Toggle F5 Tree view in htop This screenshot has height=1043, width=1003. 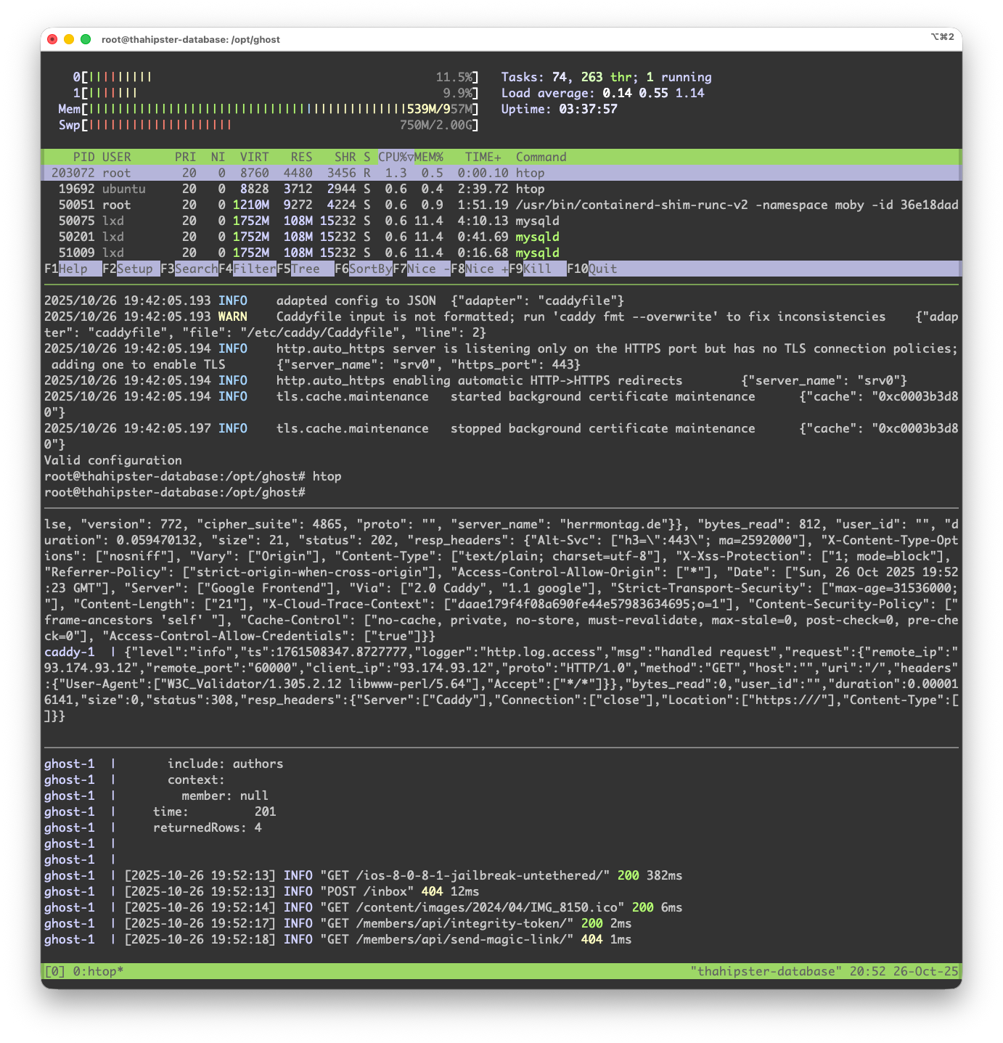pyautogui.click(x=305, y=269)
